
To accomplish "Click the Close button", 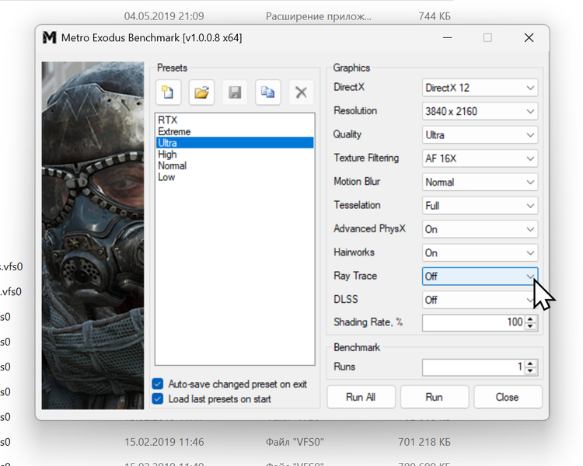I will [x=507, y=397].
